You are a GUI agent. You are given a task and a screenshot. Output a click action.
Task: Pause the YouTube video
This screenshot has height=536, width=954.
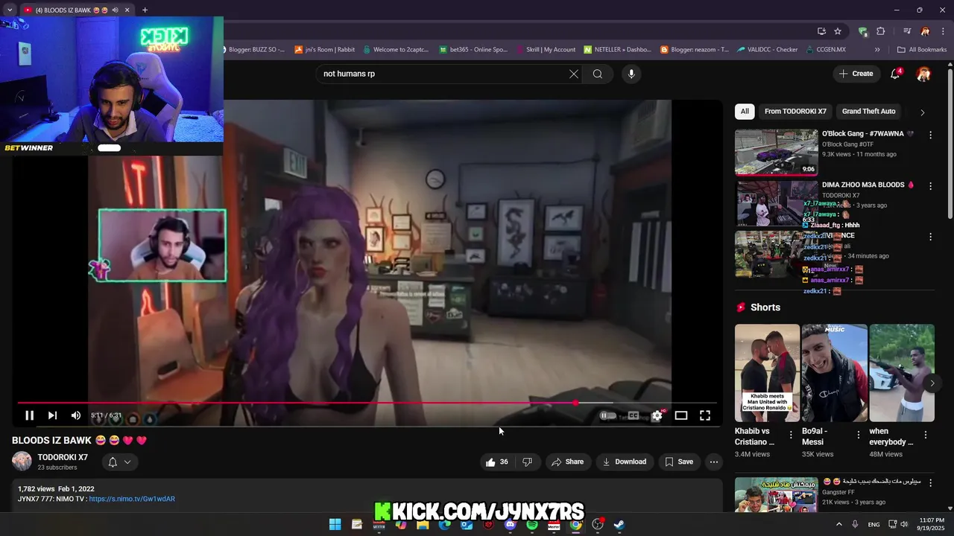coord(29,415)
